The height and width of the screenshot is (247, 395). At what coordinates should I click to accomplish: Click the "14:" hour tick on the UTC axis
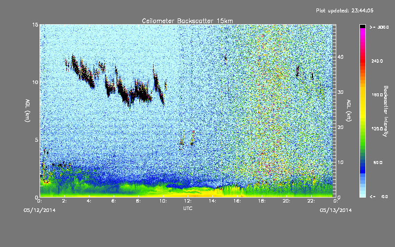tap(212, 201)
